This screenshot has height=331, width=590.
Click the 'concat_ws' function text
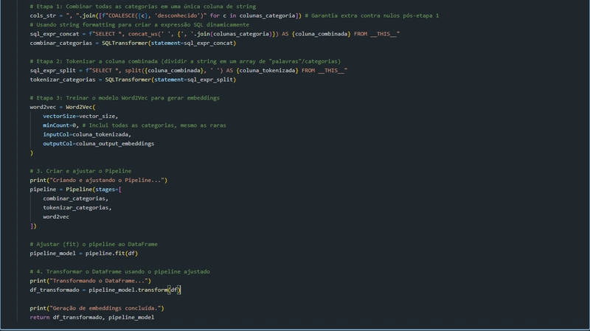(x=142, y=34)
